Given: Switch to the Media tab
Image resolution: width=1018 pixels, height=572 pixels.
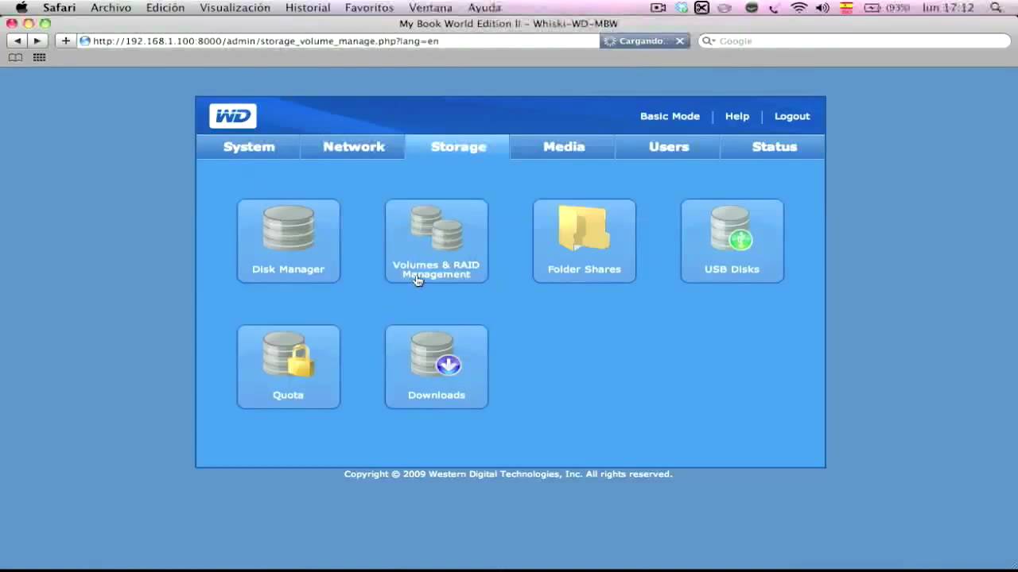Looking at the screenshot, I should [564, 147].
